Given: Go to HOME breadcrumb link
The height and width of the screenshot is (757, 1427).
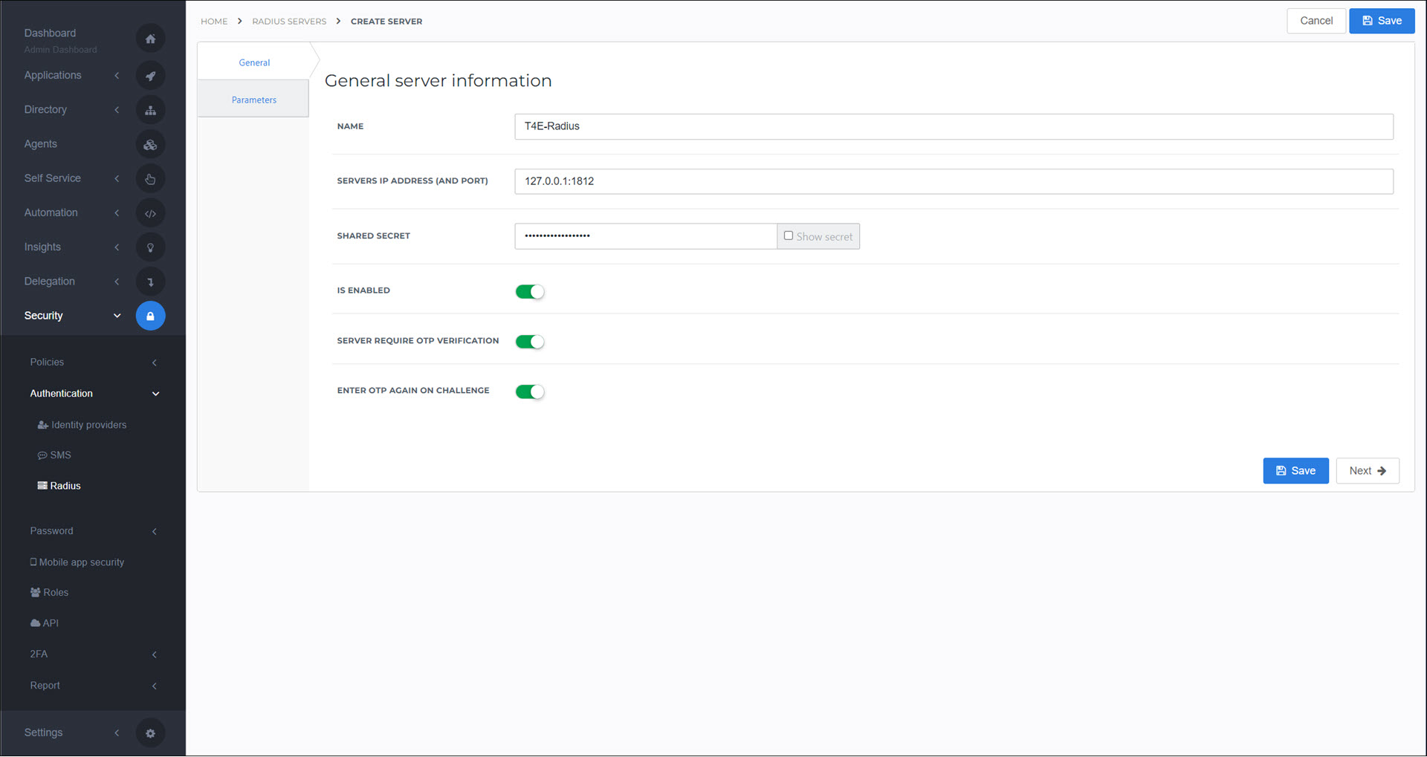Looking at the screenshot, I should click(214, 22).
